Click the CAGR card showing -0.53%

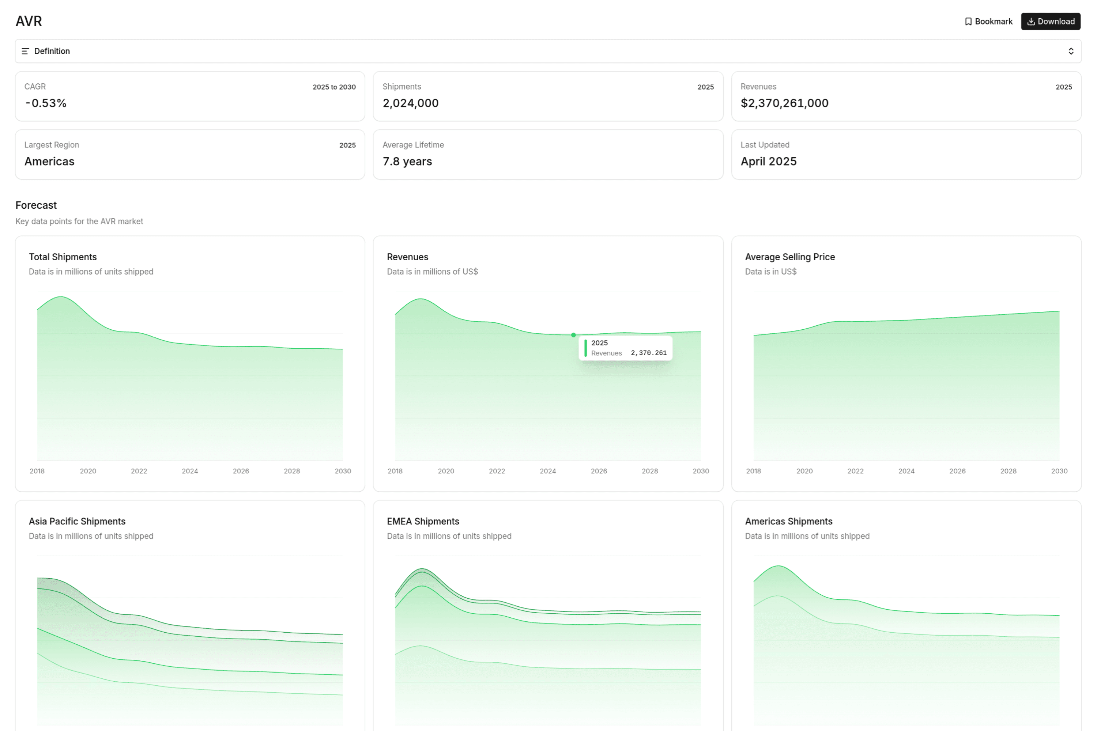pos(189,96)
